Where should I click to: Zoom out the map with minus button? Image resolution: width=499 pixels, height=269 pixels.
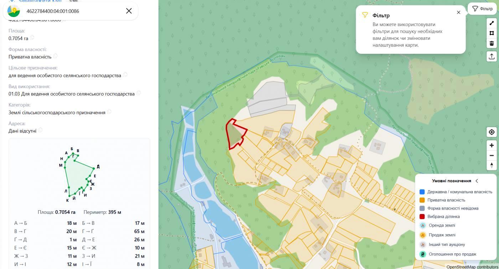492,156
